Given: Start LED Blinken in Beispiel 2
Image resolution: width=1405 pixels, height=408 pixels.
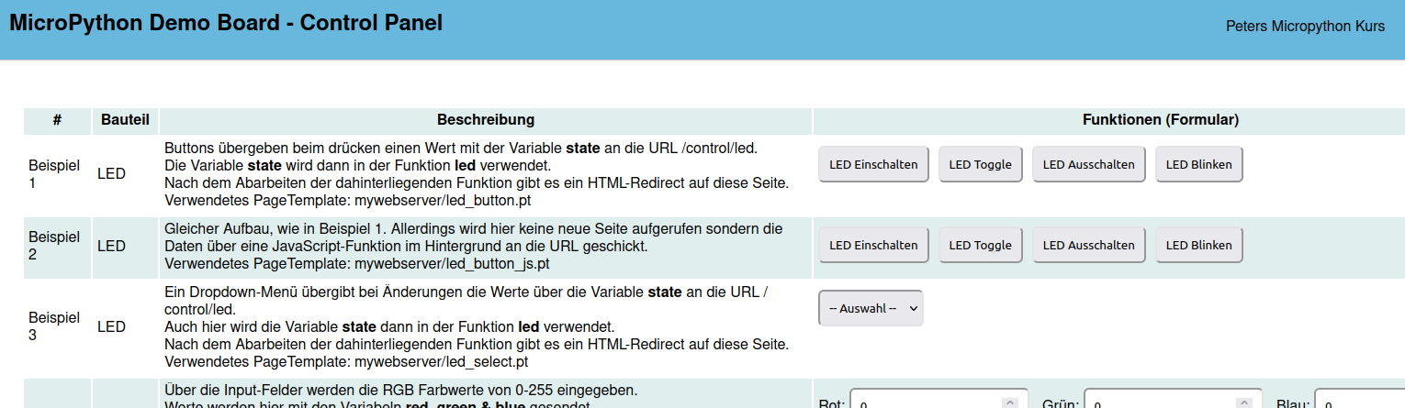Looking at the screenshot, I should click(x=1198, y=246).
